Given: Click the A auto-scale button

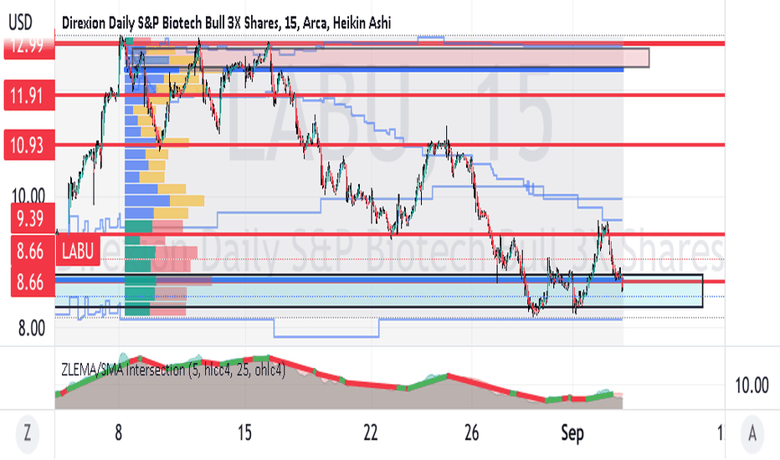Looking at the screenshot, I should [x=752, y=433].
